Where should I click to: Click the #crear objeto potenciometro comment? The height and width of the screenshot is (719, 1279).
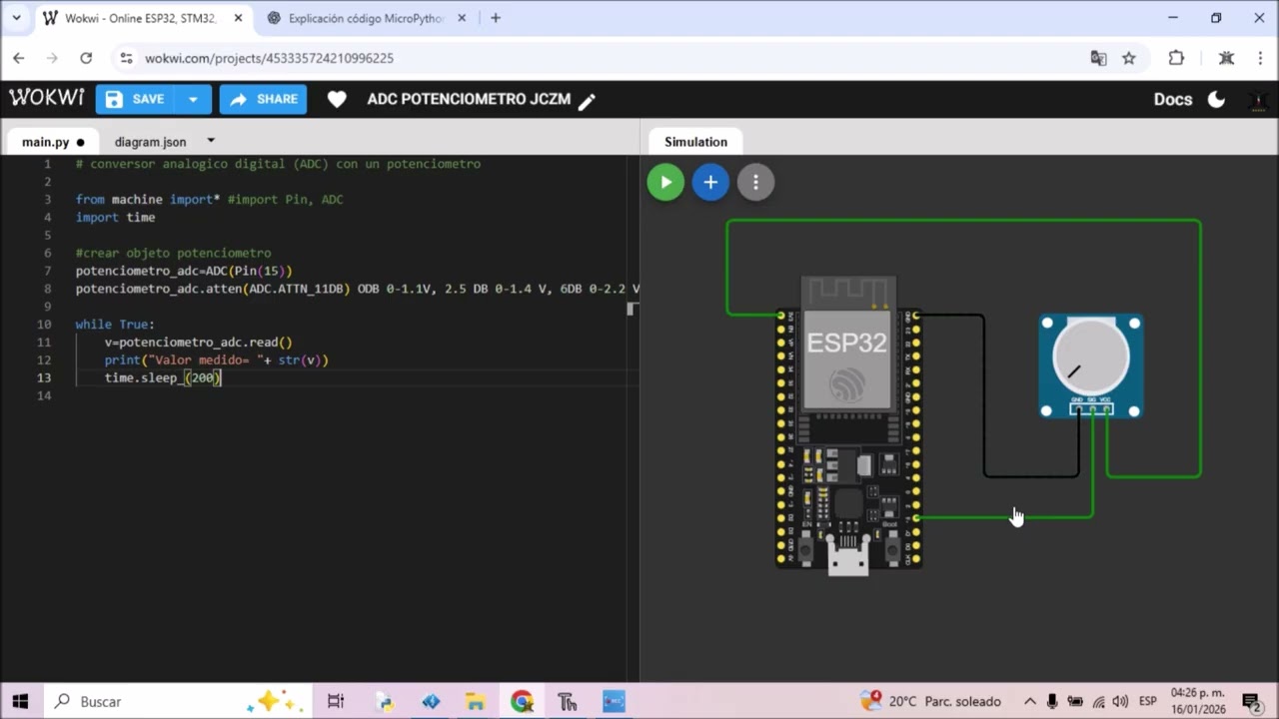point(173,253)
